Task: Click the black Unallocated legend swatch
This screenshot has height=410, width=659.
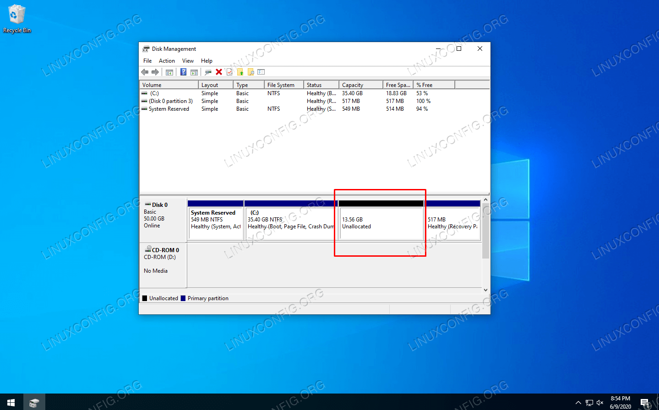Action: [145, 298]
